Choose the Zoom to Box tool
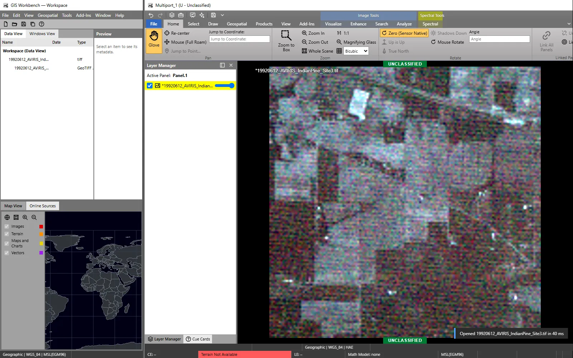This screenshot has height=358, width=573. tap(286, 41)
